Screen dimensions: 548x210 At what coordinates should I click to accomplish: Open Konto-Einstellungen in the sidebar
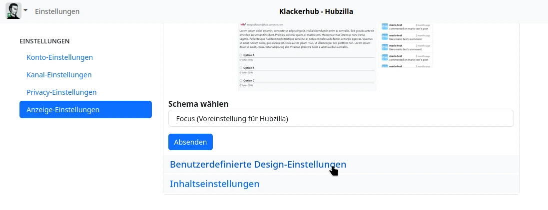tap(59, 57)
